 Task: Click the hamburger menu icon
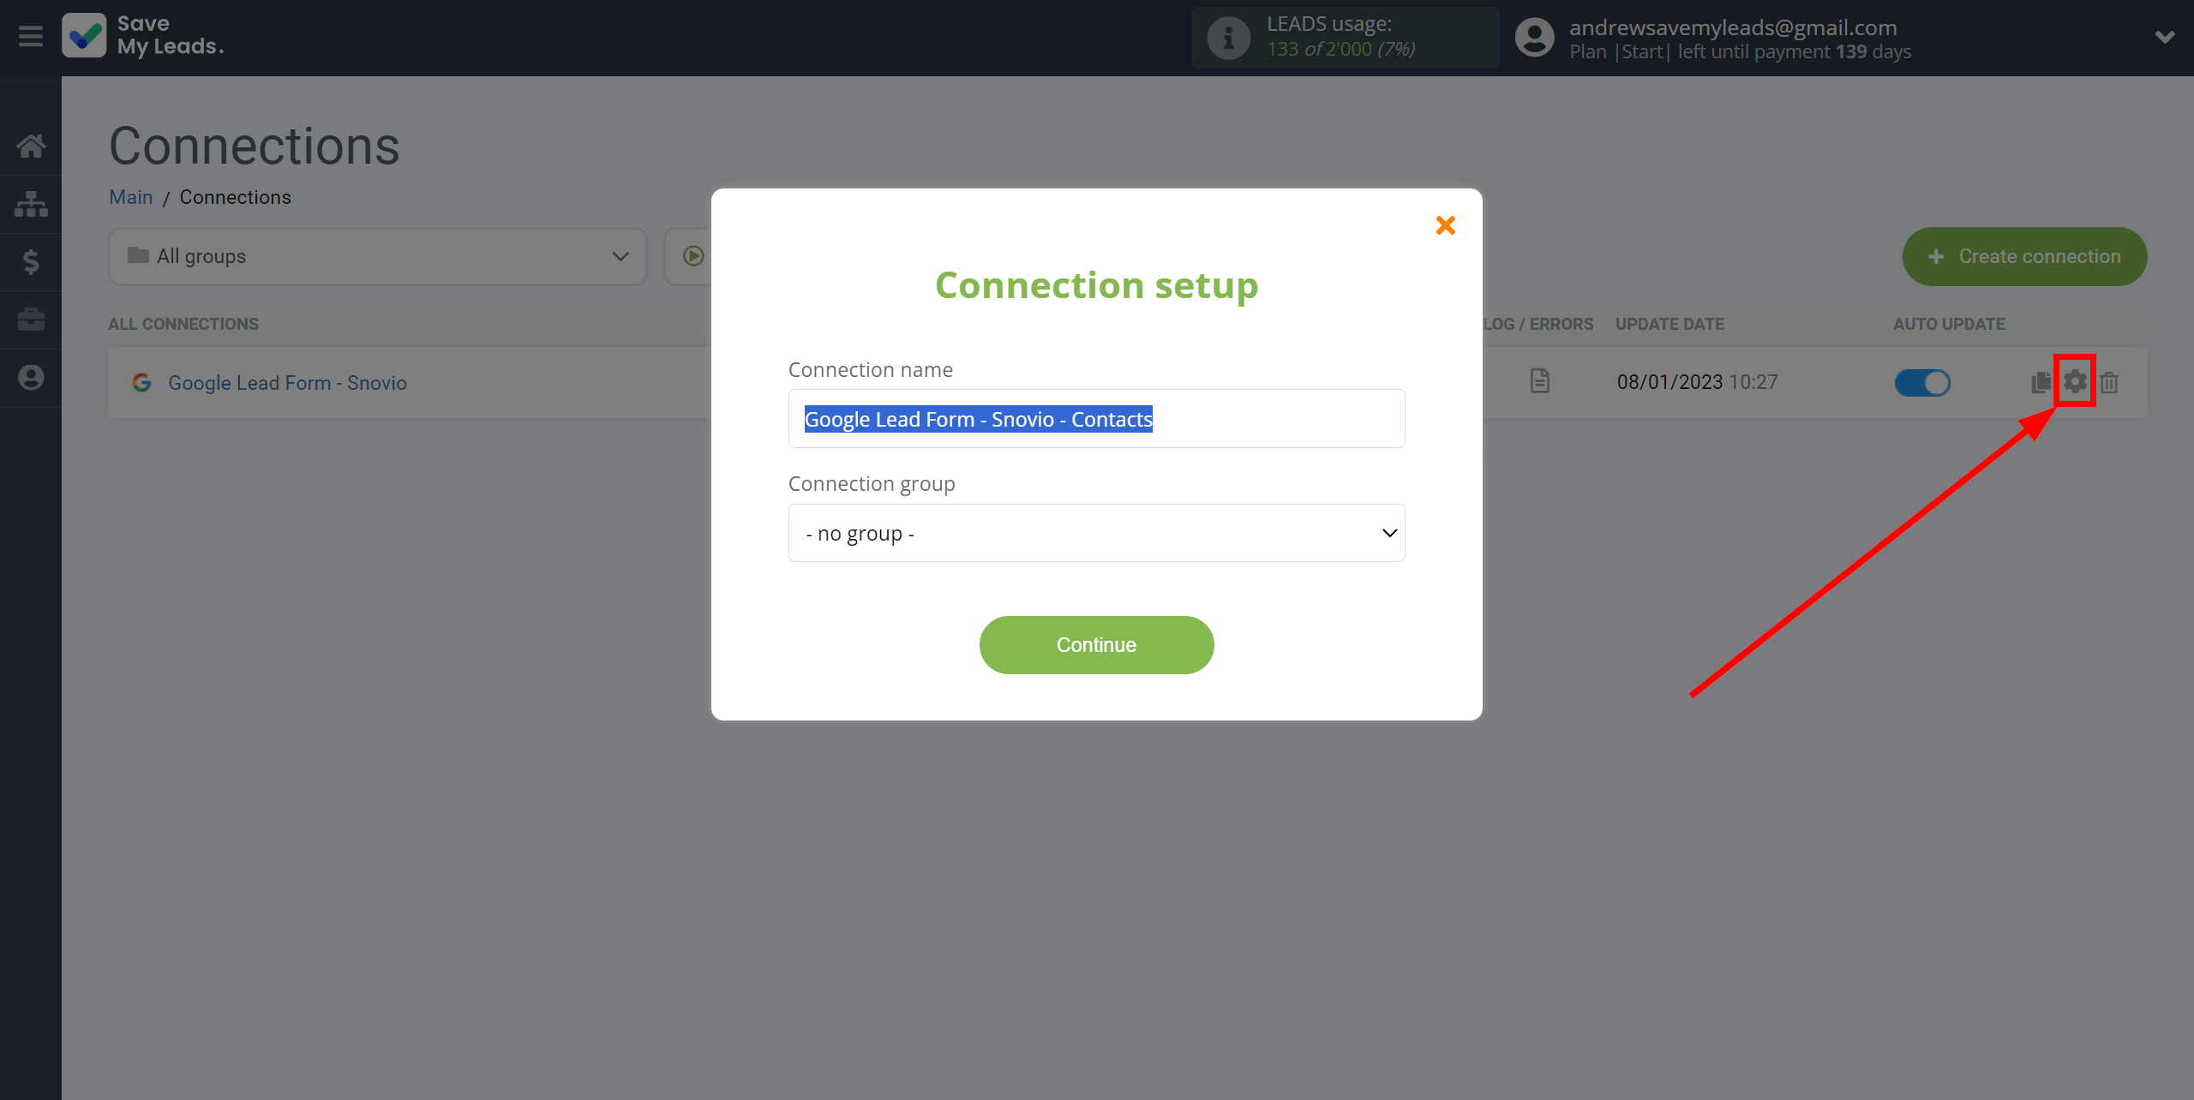point(31,37)
